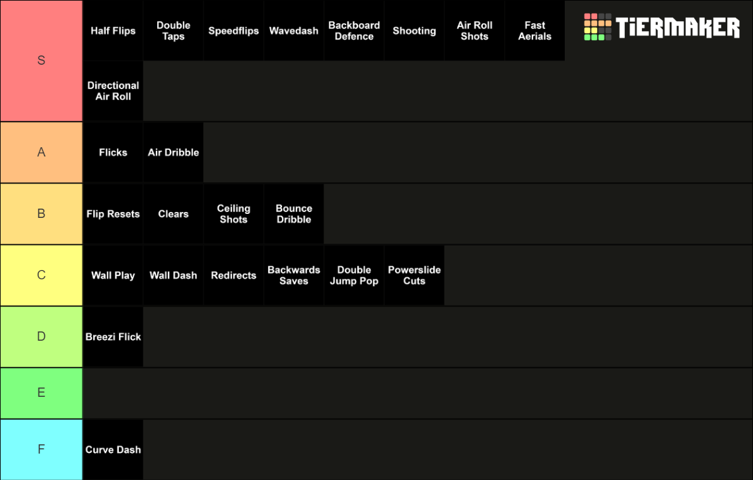Select the Half Flips tile
Viewport: 753px width, 480px height.
113,31
